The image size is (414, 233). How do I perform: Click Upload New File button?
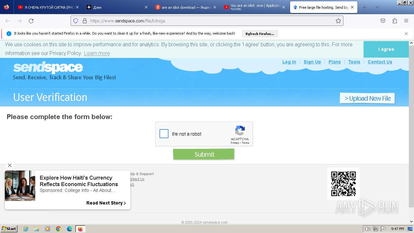[x=367, y=98]
